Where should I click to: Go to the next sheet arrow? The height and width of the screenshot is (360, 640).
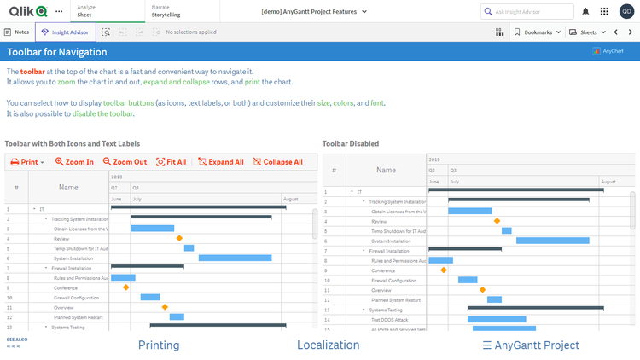tap(631, 32)
